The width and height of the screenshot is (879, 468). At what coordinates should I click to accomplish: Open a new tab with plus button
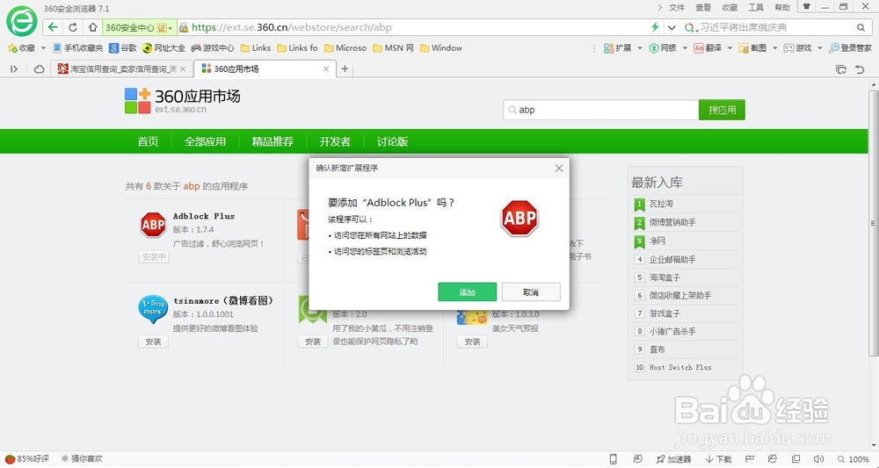tap(345, 68)
